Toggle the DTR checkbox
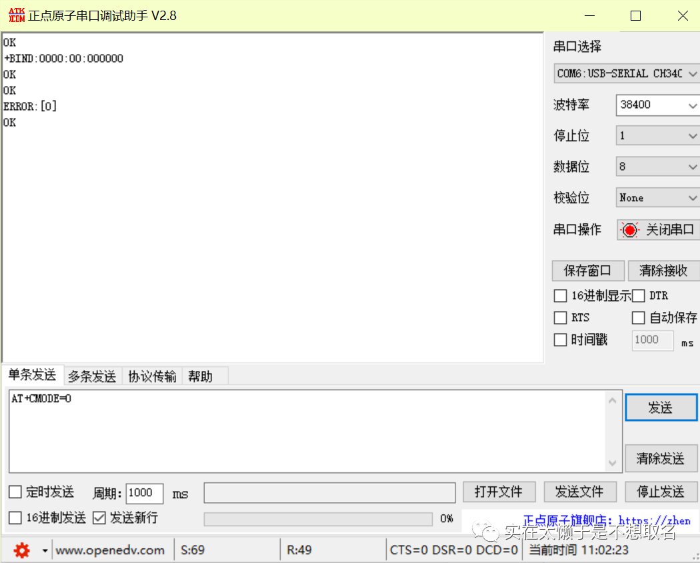 click(639, 296)
